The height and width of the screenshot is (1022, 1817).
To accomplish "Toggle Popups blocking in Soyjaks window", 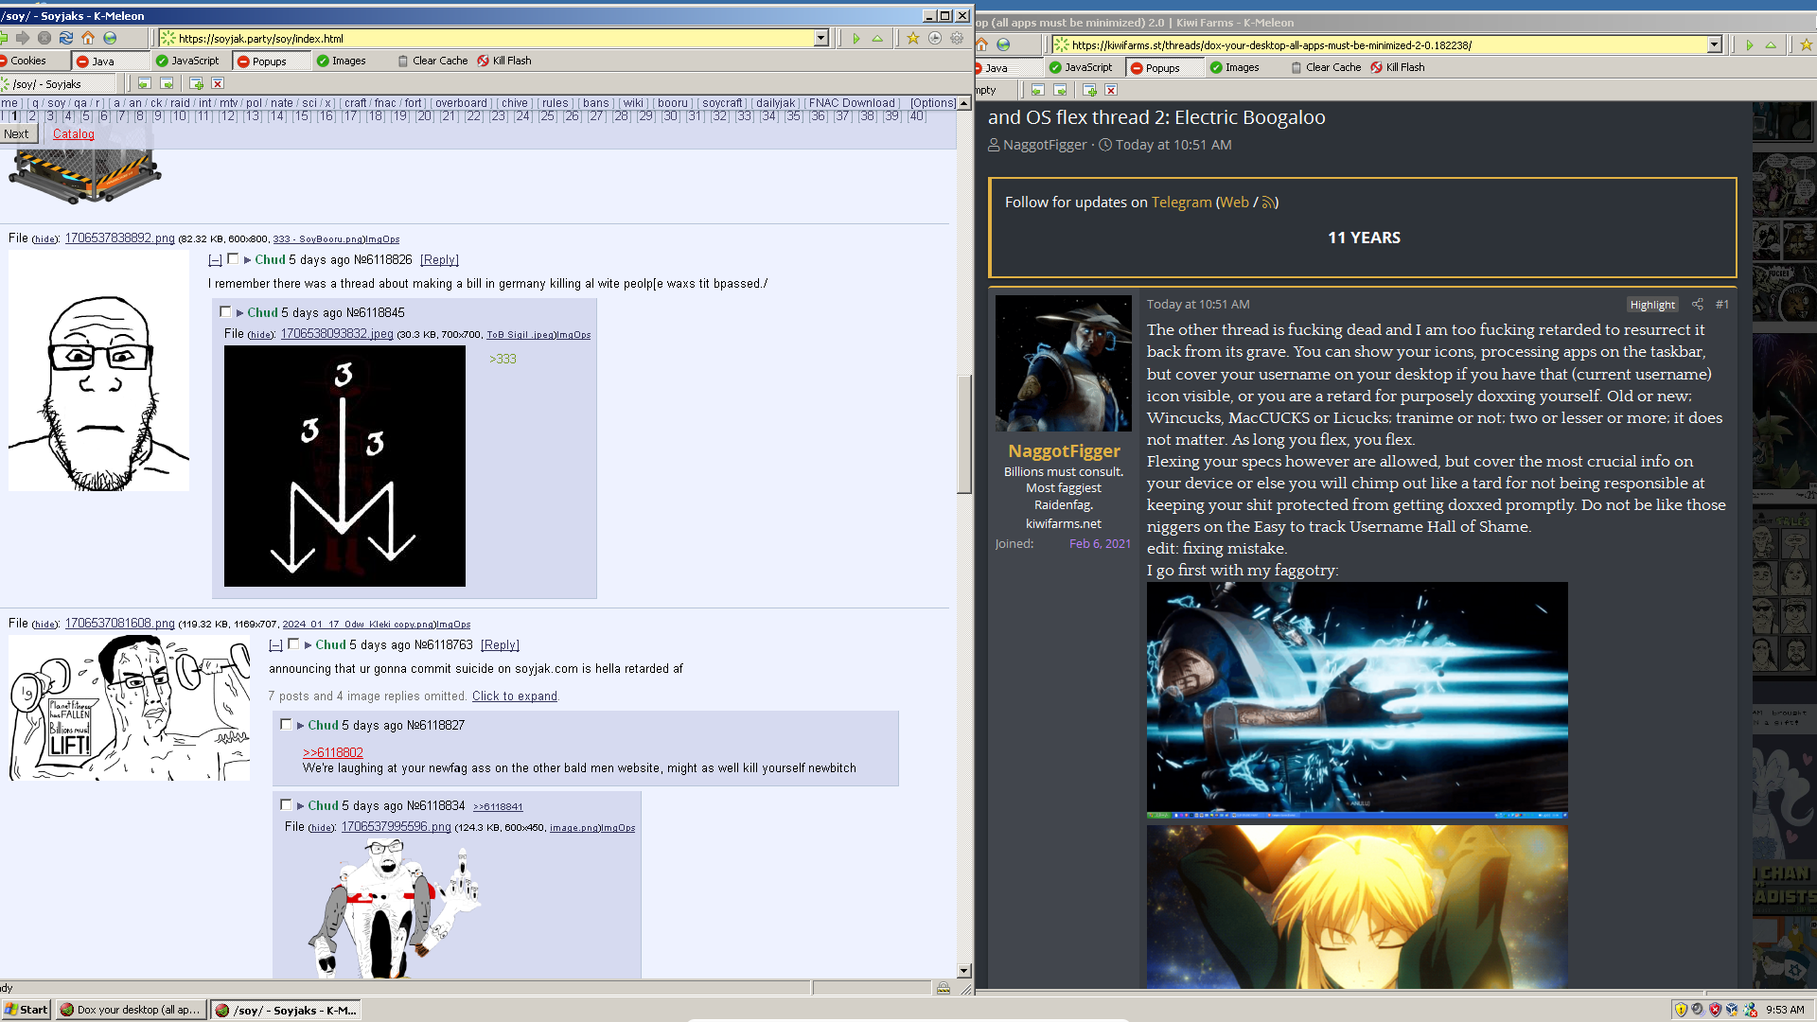I will pos(270,61).
